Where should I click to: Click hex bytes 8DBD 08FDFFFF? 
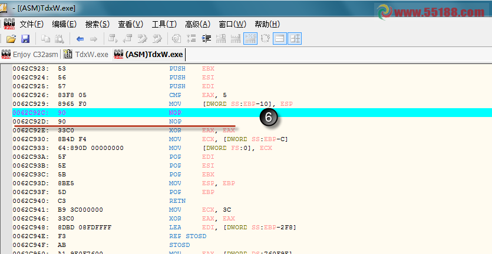[85, 227]
